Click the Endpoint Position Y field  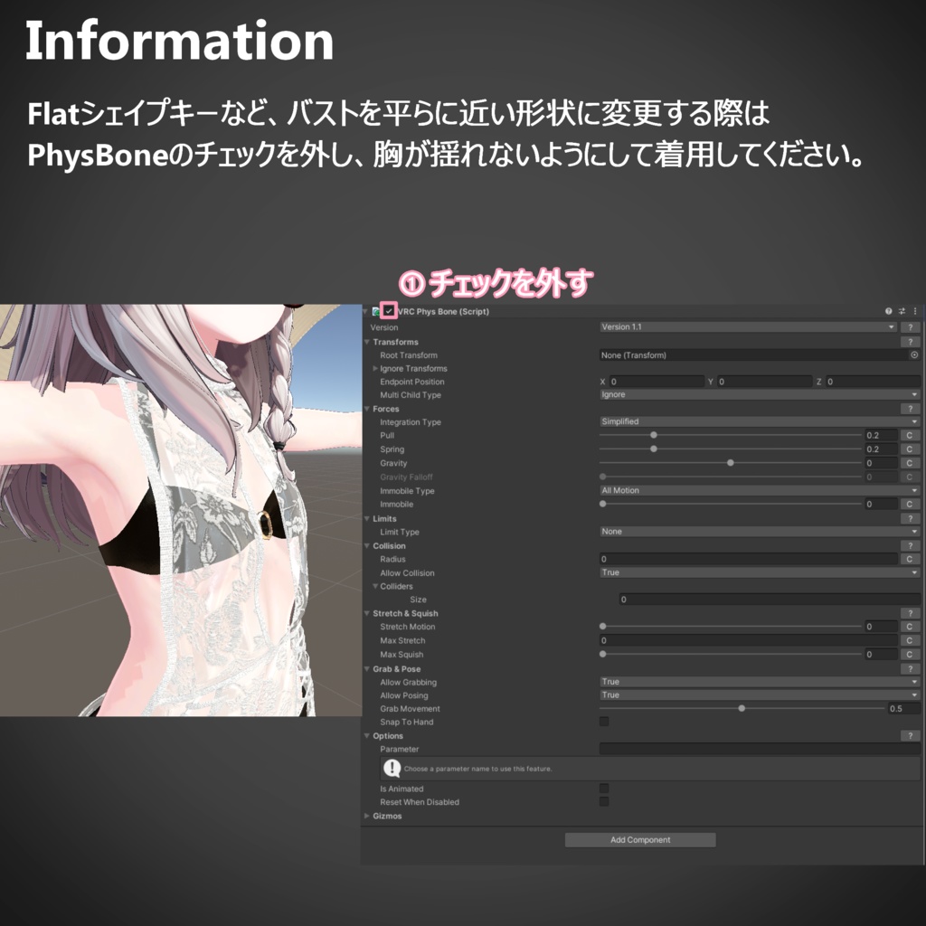pyautogui.click(x=765, y=382)
